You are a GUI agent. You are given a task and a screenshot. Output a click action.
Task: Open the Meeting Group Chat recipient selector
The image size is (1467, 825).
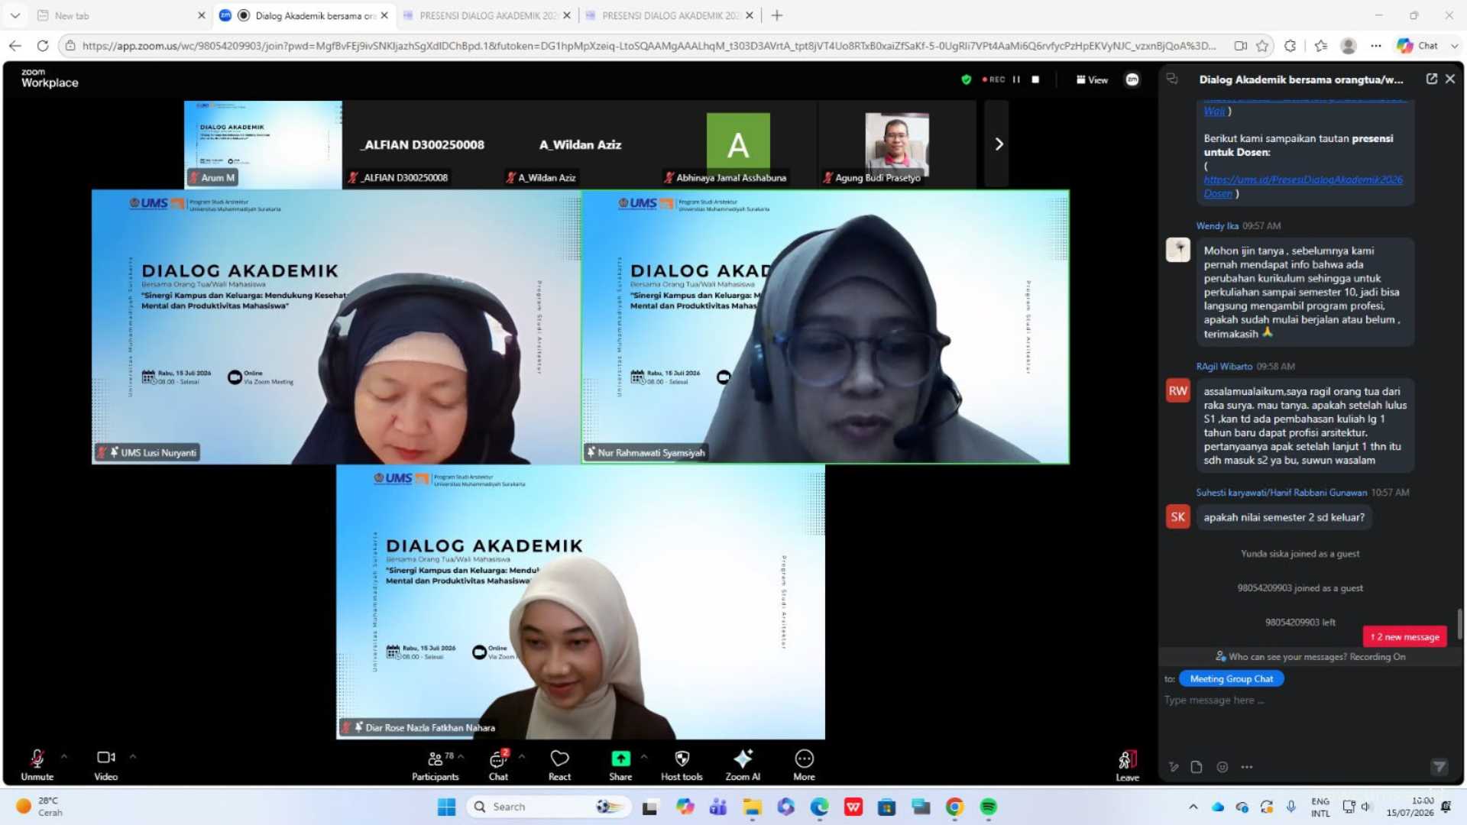[1231, 678]
